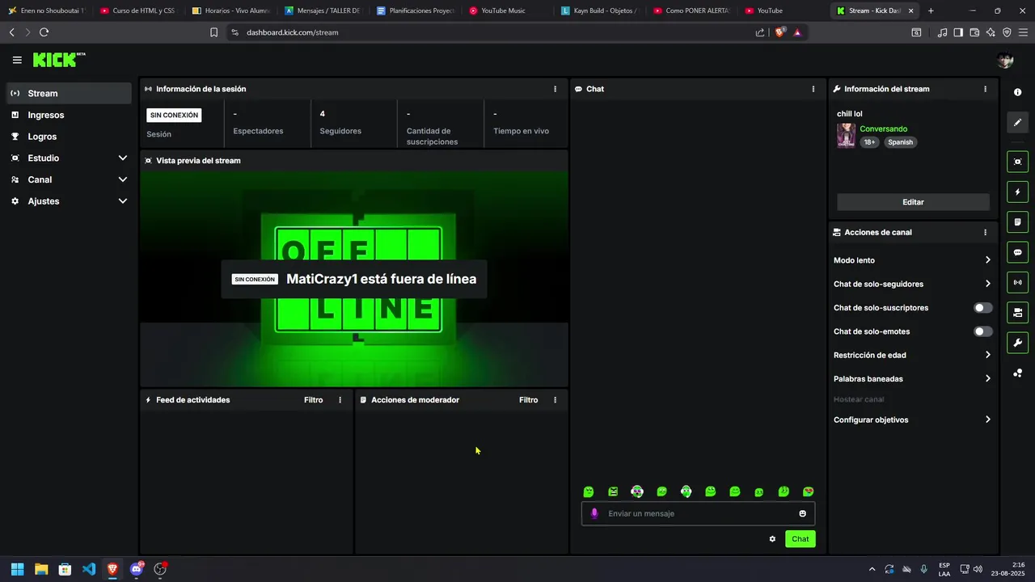Open the Palabras baneadas settings

[x=912, y=378]
